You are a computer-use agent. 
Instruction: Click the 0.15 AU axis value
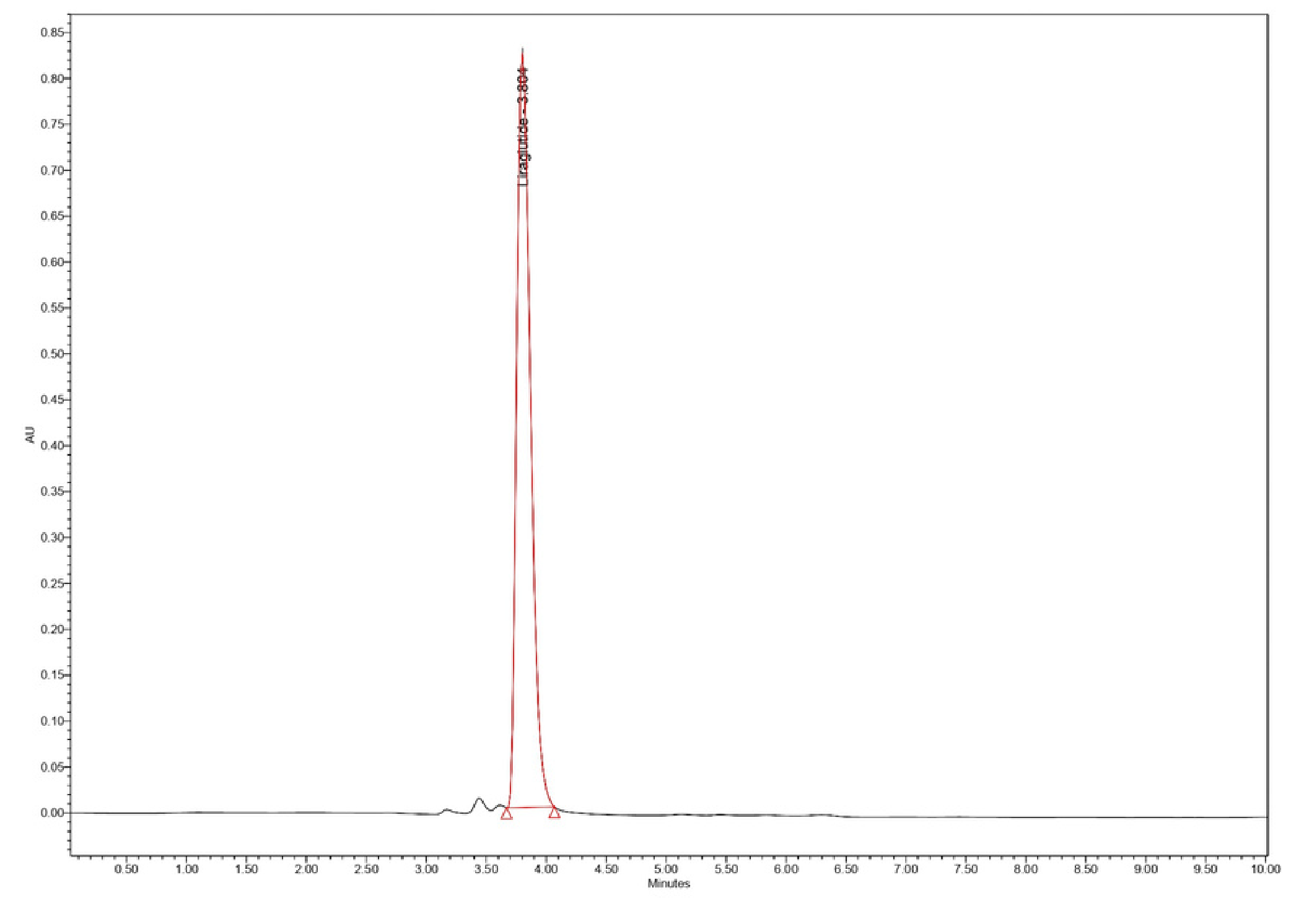[x=52, y=675]
